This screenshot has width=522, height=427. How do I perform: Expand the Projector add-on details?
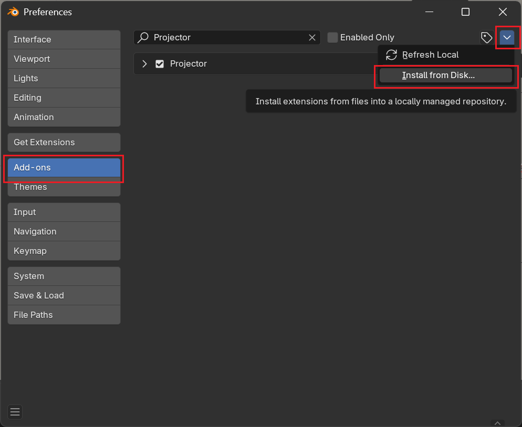click(144, 64)
